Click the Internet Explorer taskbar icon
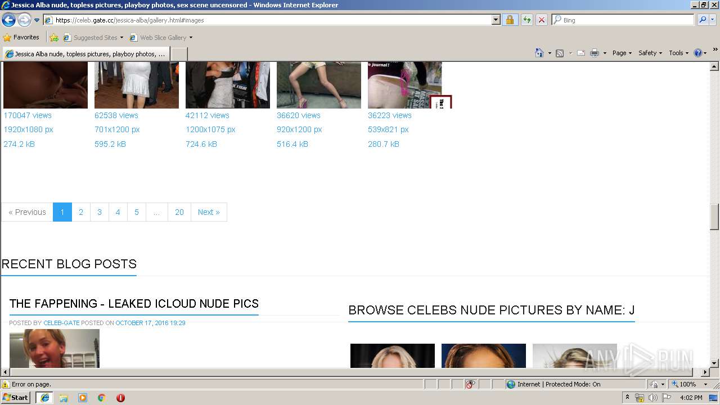 coord(44,398)
